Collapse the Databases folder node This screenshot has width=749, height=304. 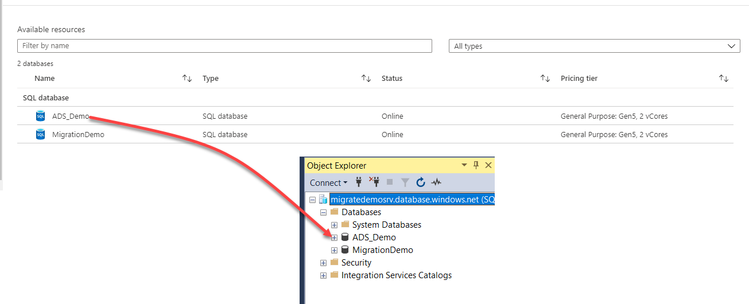click(x=323, y=212)
